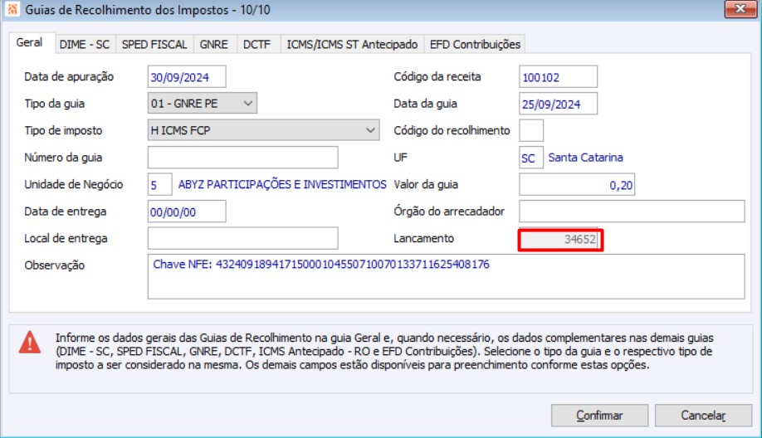762x438 pixels.
Task: Click ABYZ PARTICIPAÇÕES E INVESTIMENTOS text
Action: tap(282, 184)
